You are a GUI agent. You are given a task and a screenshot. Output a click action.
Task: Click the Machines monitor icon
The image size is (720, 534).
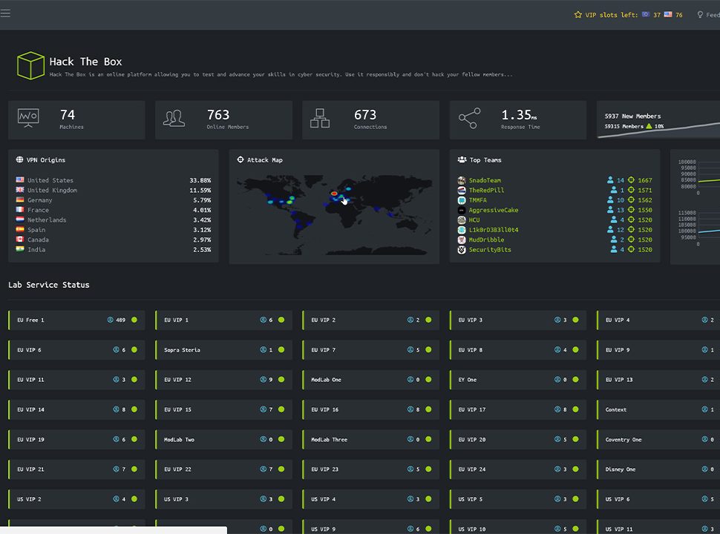[28, 118]
